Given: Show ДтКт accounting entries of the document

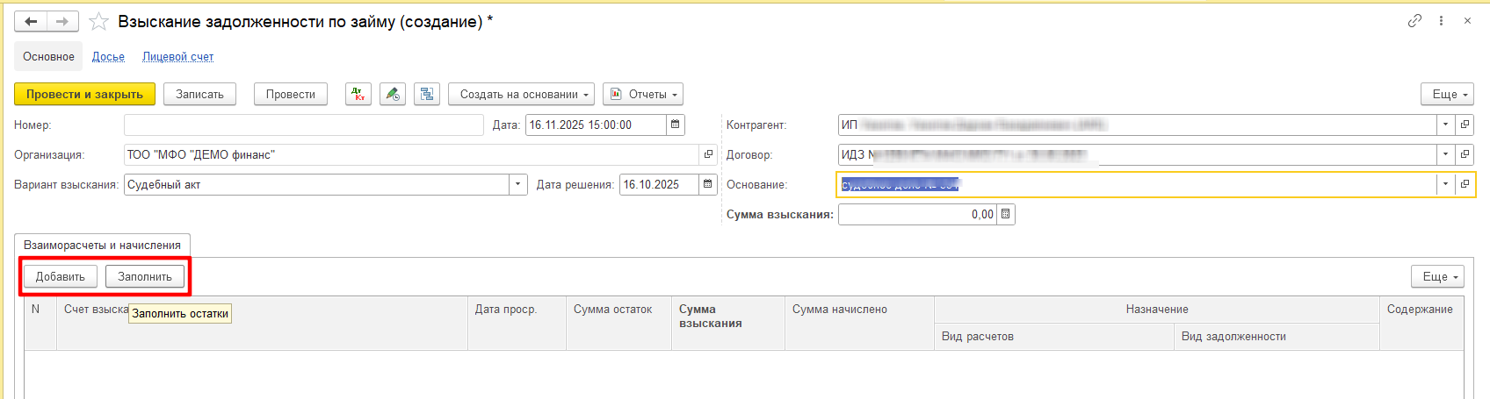Looking at the screenshot, I should 358,94.
